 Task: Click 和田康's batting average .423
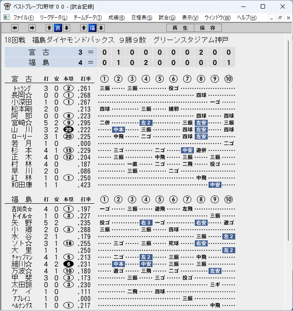coord(84,185)
